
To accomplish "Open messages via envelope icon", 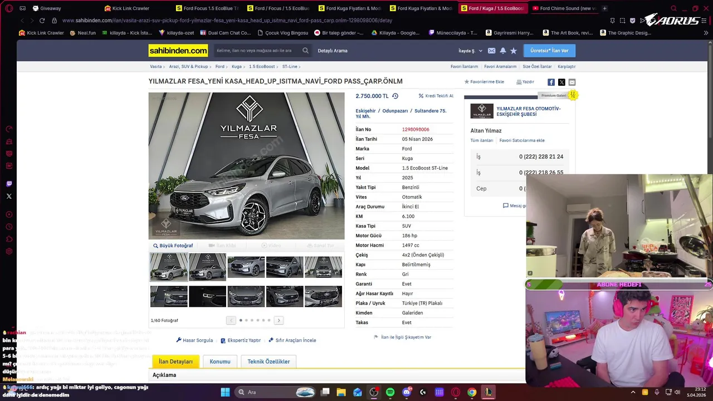I will coord(491,51).
